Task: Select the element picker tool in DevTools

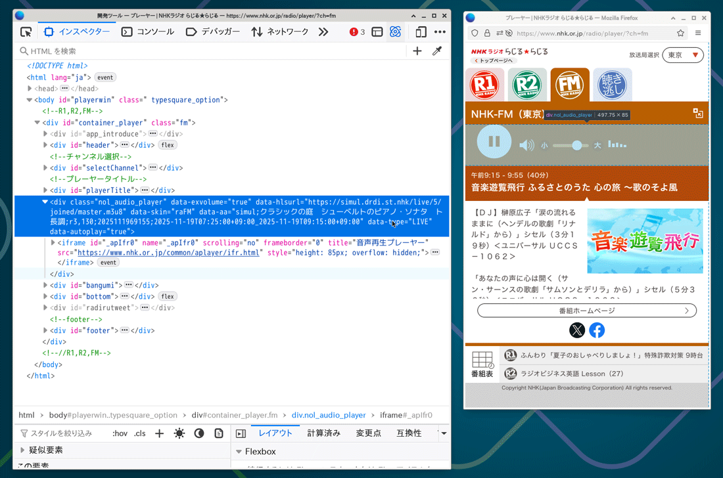Action: (26, 32)
